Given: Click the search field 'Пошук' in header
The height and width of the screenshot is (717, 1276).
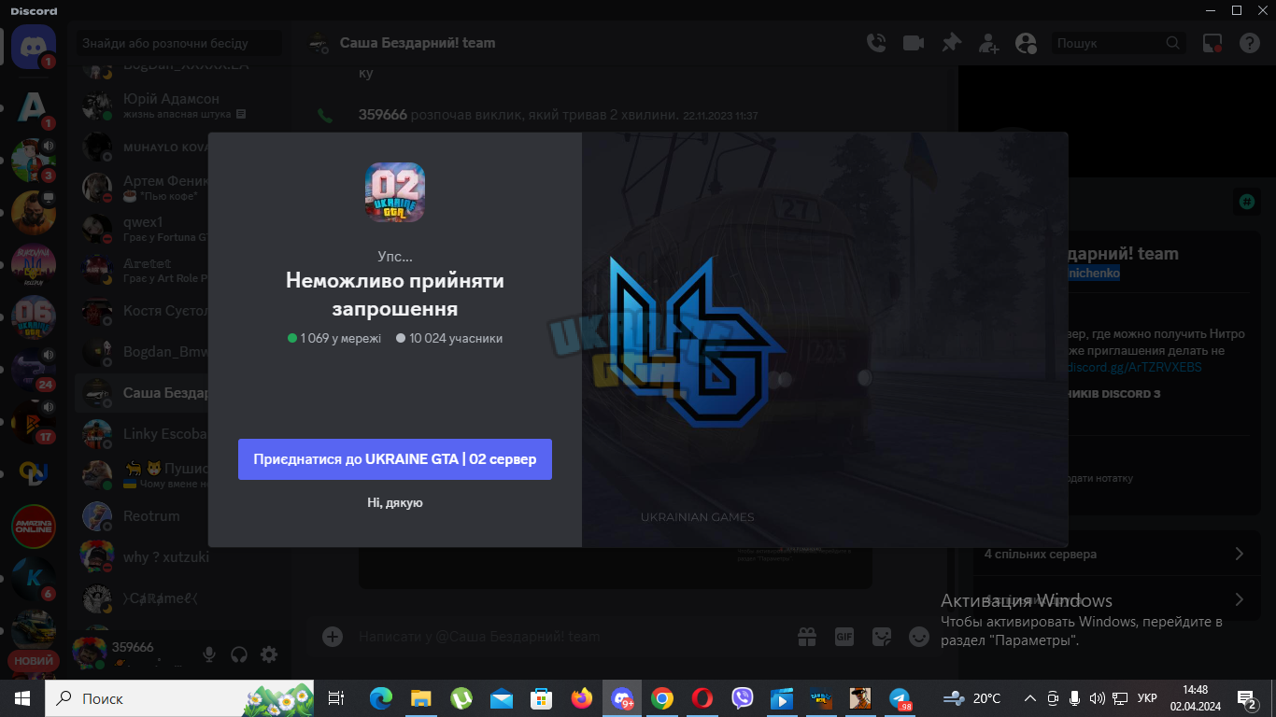Looking at the screenshot, I should click(x=1119, y=43).
